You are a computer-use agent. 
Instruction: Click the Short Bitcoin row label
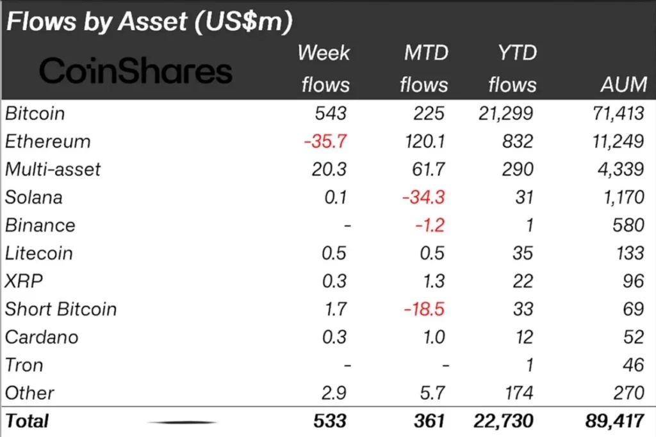(x=61, y=309)
